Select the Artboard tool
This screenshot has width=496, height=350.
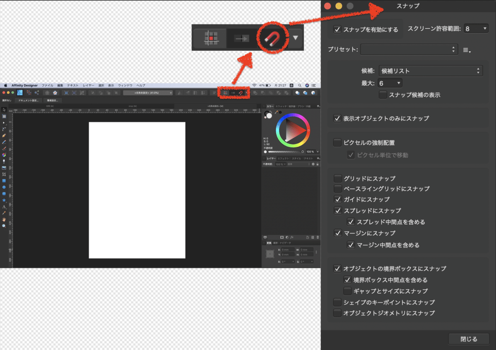4,116
